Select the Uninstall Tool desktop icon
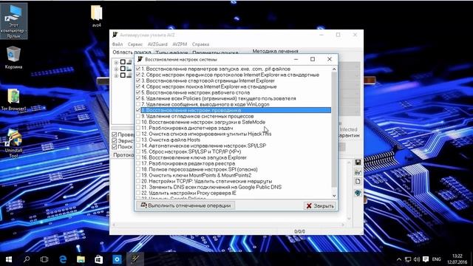 click(13, 143)
